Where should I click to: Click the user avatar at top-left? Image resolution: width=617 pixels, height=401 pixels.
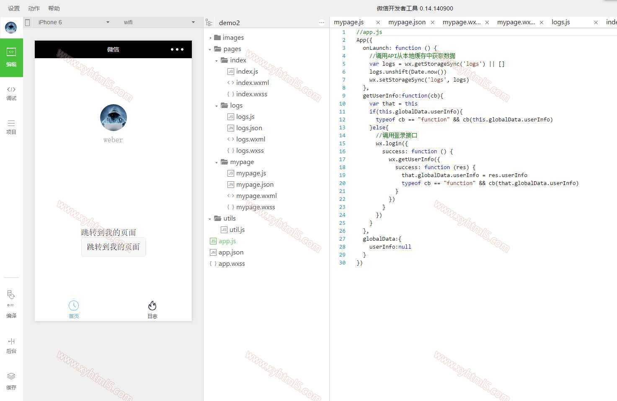coord(11,28)
